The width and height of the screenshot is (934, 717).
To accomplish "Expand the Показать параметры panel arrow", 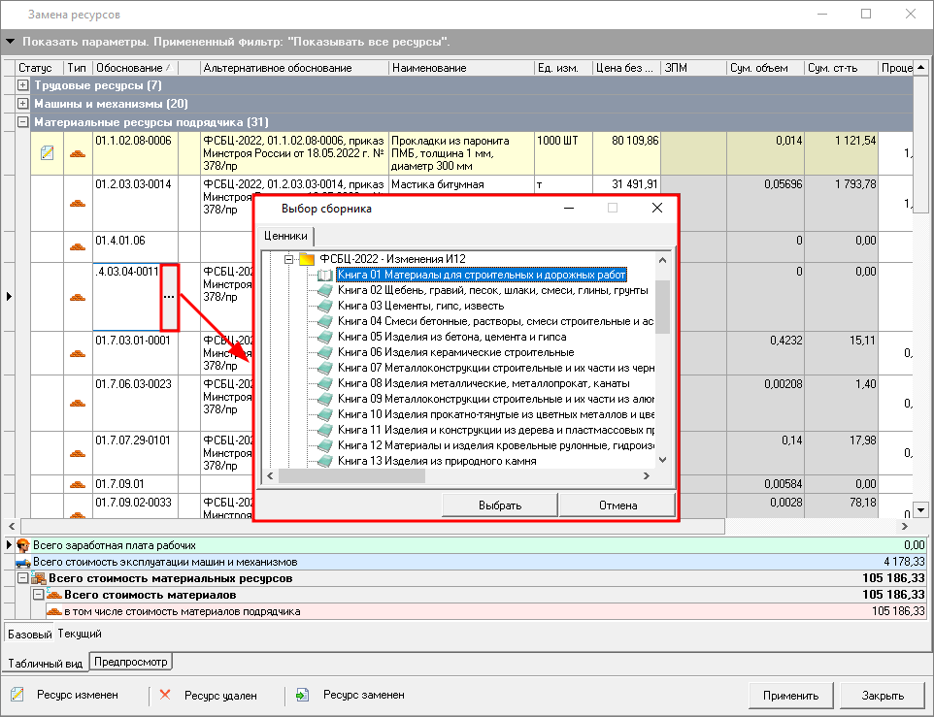I will pyautogui.click(x=11, y=43).
